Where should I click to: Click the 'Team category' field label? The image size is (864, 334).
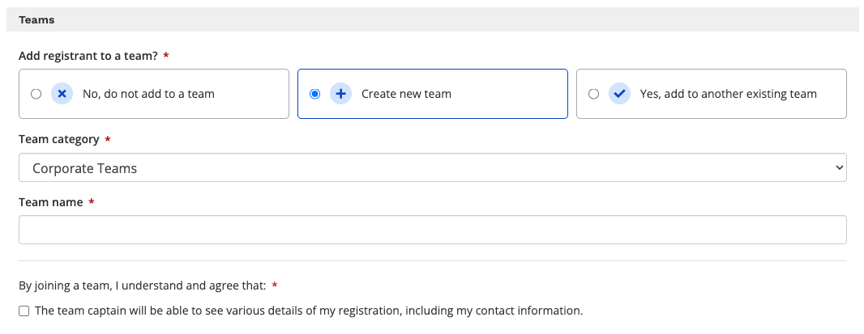click(58, 139)
